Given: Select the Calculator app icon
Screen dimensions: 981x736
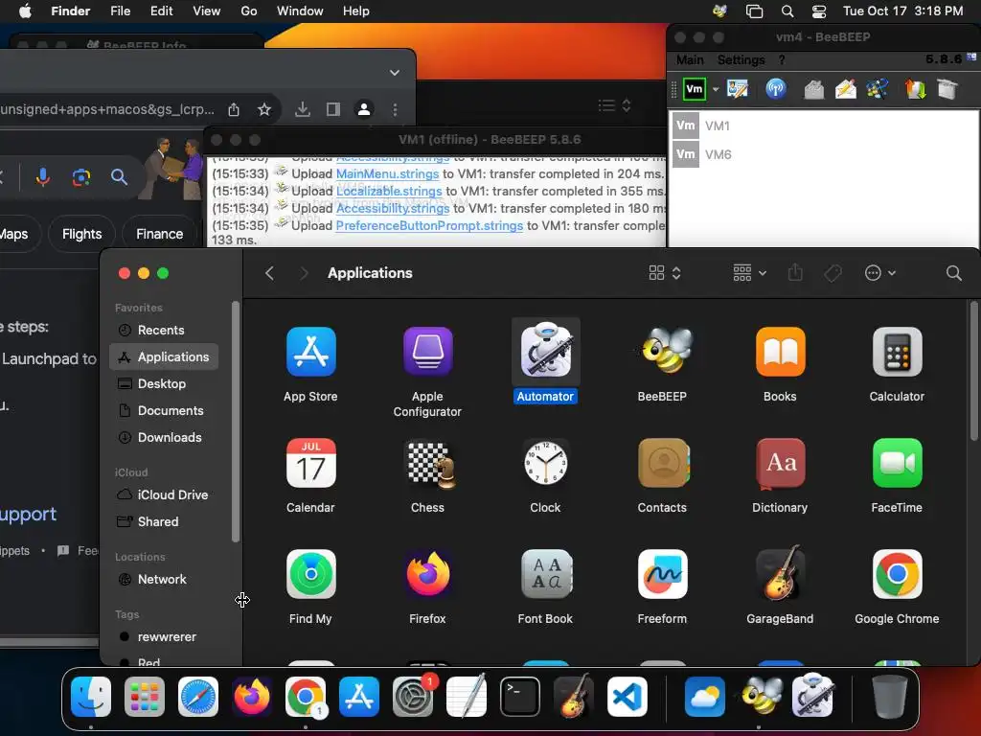Looking at the screenshot, I should coord(897,352).
